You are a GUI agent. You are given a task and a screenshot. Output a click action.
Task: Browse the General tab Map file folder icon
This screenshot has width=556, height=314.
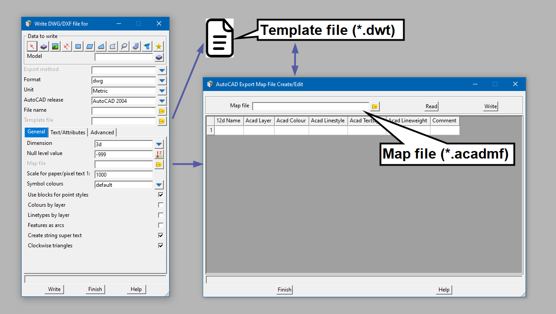[x=159, y=165]
